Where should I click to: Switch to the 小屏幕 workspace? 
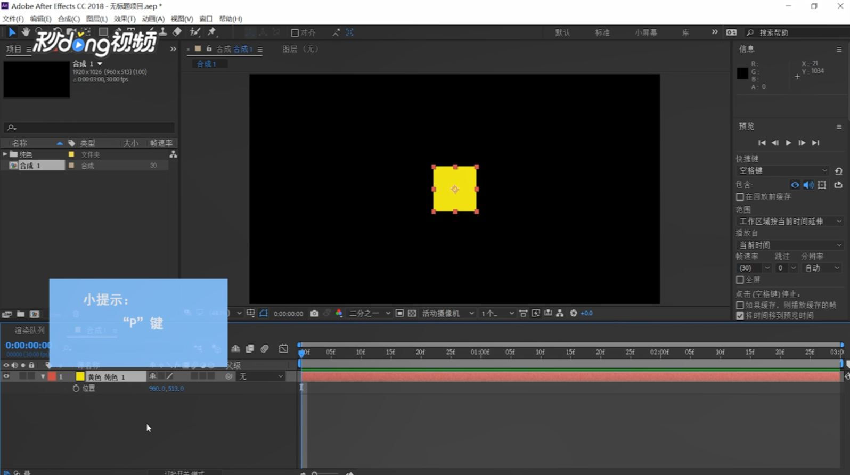click(645, 32)
